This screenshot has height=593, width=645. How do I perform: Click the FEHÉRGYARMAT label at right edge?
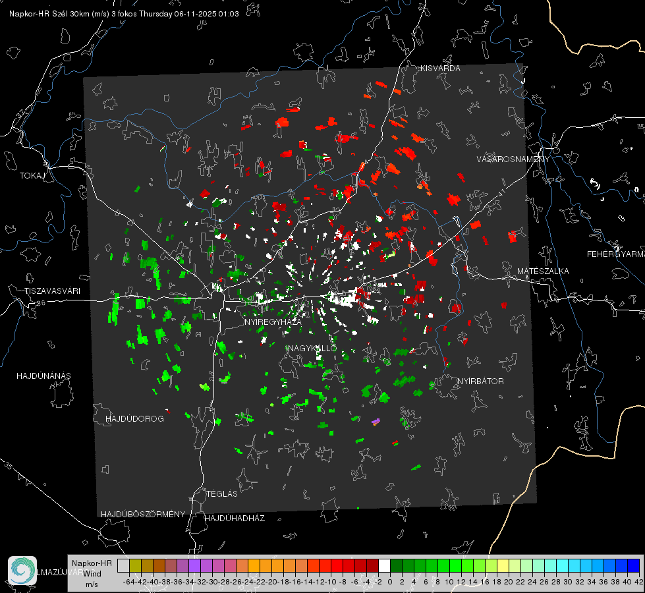[x=616, y=254]
